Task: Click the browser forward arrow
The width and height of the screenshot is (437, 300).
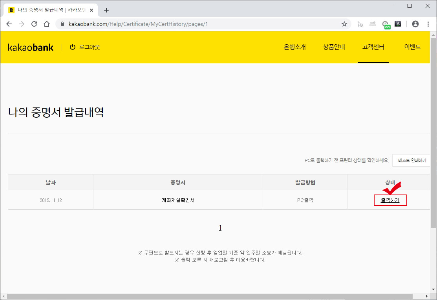Action: pyautogui.click(x=21, y=24)
